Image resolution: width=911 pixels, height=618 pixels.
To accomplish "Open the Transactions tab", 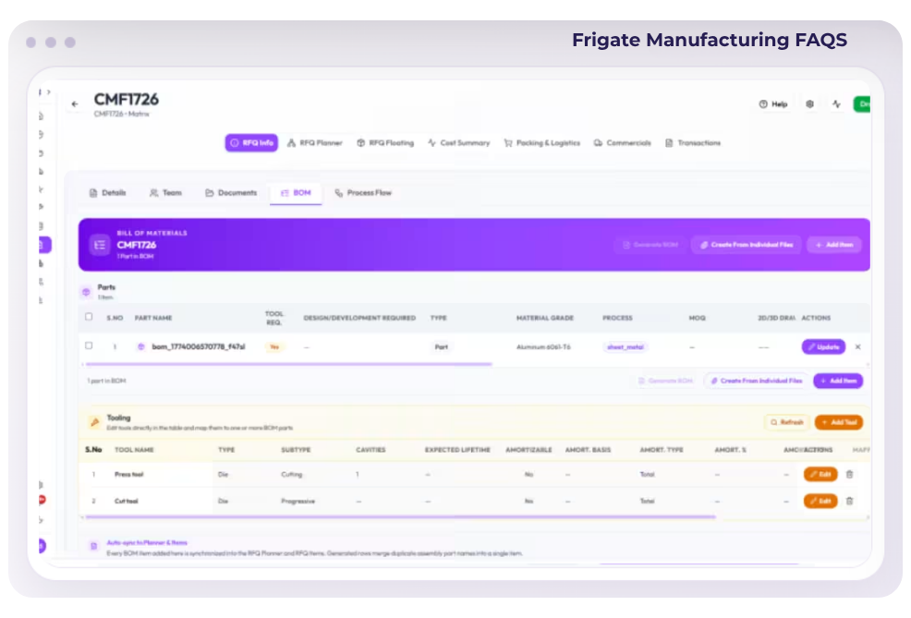I will pyautogui.click(x=693, y=143).
